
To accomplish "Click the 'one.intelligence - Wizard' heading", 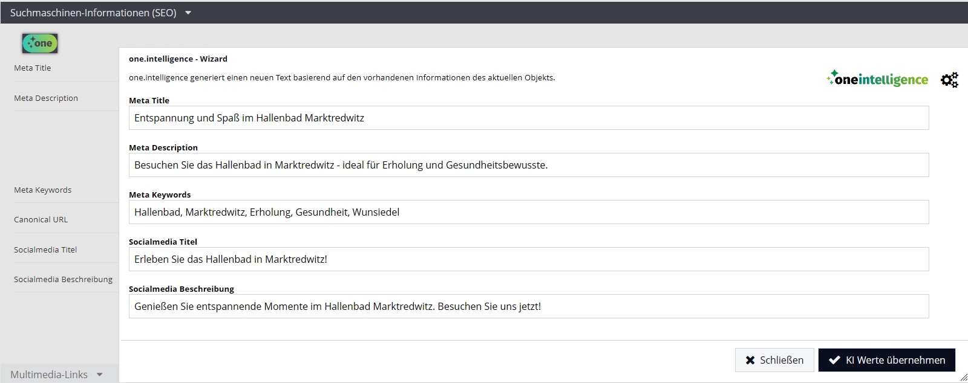I will 178,59.
